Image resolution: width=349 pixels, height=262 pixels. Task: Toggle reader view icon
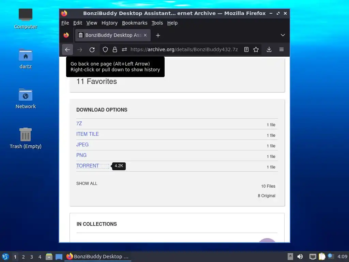246,49
